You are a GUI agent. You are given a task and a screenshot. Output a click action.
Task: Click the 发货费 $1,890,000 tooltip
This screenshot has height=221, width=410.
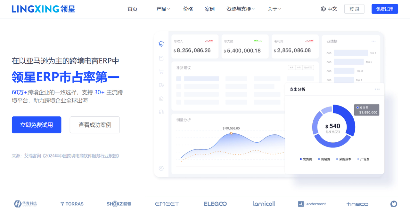[x=367, y=110]
